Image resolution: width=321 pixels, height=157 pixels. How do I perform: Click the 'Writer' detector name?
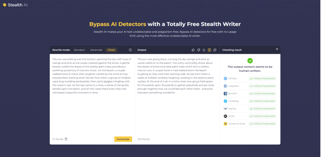(232, 116)
